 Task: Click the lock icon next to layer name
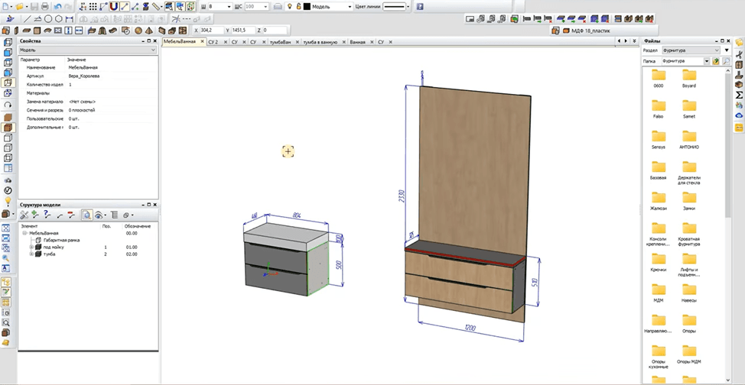click(299, 7)
